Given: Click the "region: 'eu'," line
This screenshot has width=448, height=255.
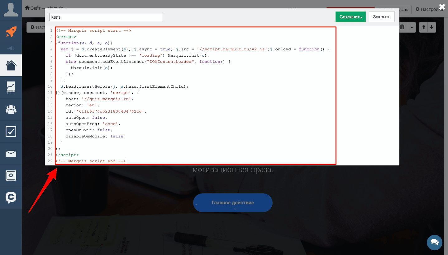Looking at the screenshot, I should click(x=83, y=105).
